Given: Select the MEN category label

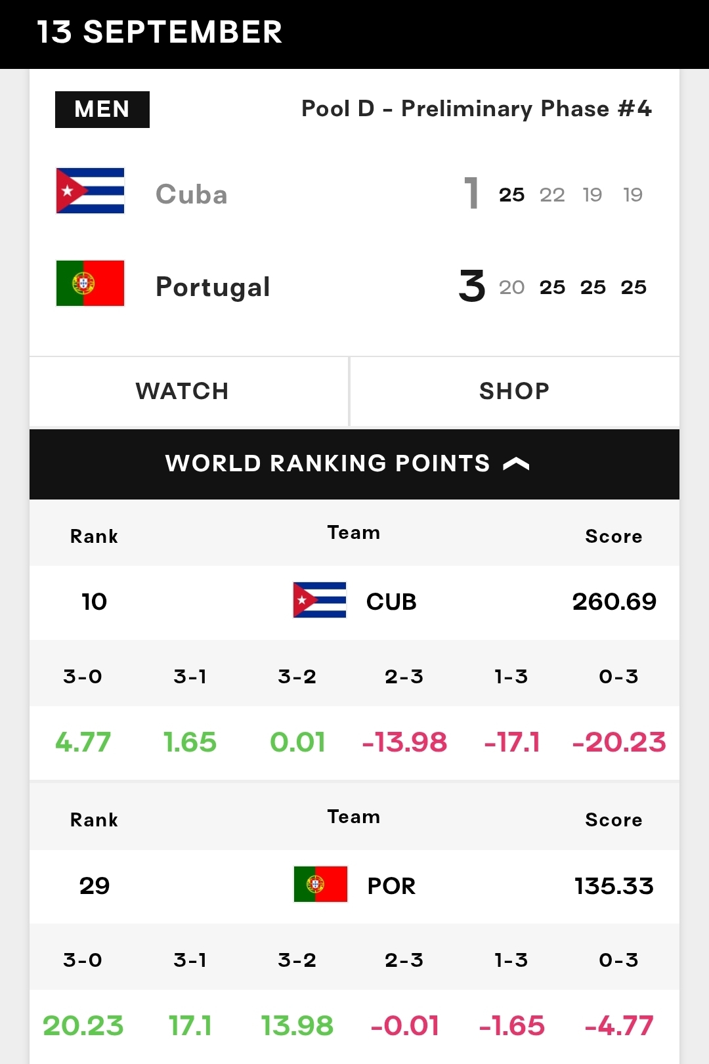Looking at the screenshot, I should point(102,109).
